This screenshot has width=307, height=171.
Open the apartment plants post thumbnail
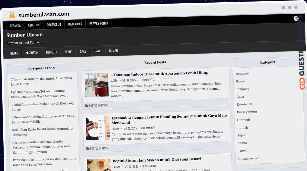[x=97, y=85]
